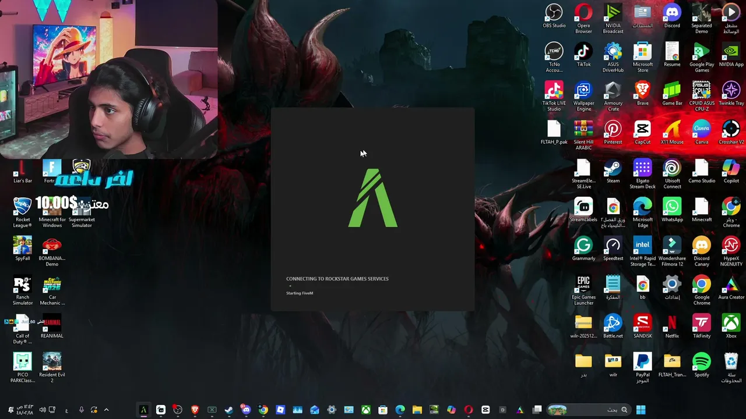The width and height of the screenshot is (746, 419).
Task: Launch Opera Browser from the desktop
Action: click(583, 19)
